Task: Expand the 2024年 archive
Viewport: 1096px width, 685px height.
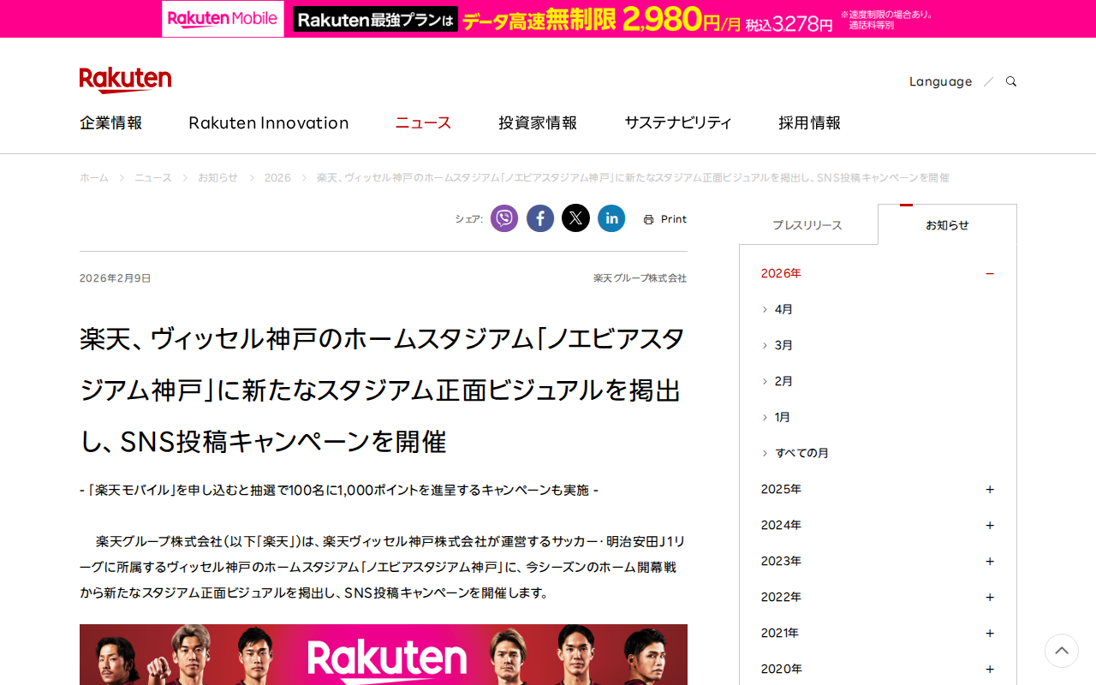Action: (990, 526)
